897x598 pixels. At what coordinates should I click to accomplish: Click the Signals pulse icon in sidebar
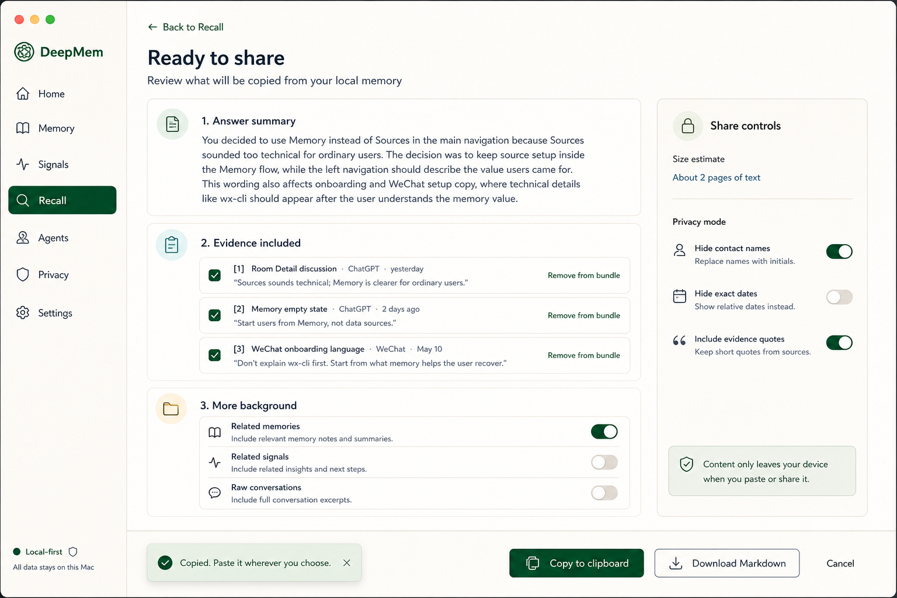[x=23, y=164]
